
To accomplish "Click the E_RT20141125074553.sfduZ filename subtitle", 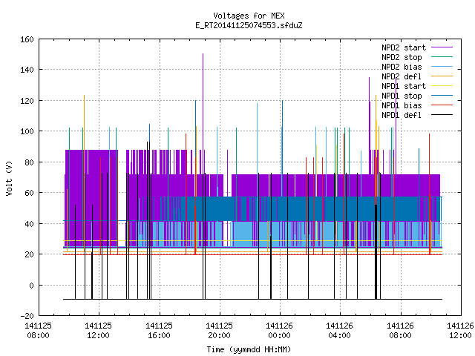I will [249, 25].
